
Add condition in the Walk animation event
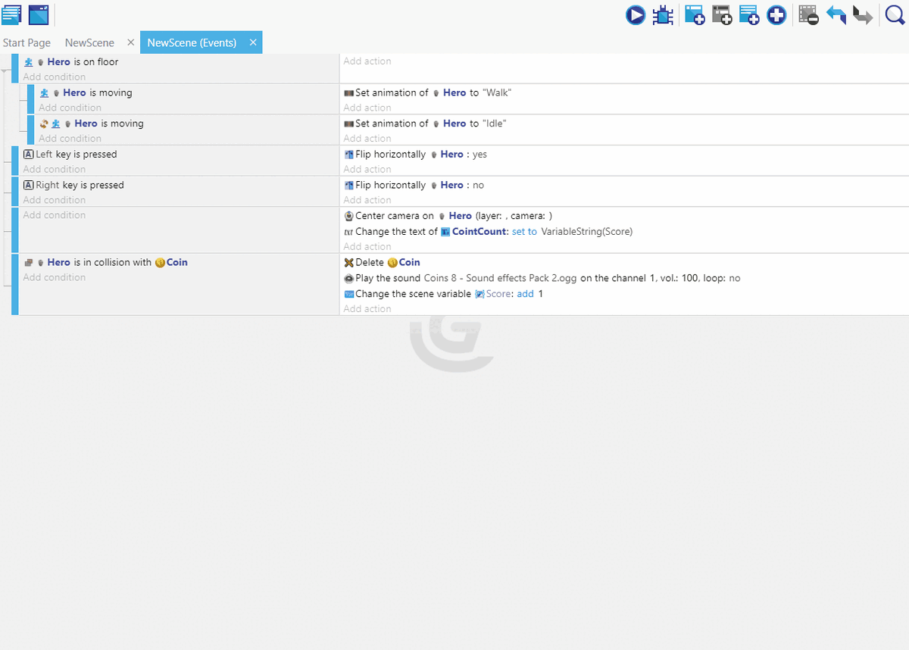coord(70,108)
